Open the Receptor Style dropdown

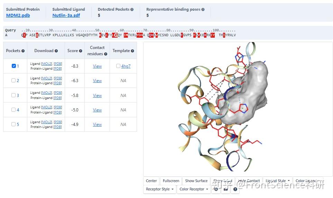tap(159, 189)
